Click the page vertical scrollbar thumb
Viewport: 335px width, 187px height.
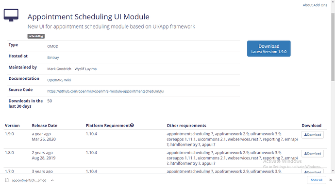click(x=333, y=47)
